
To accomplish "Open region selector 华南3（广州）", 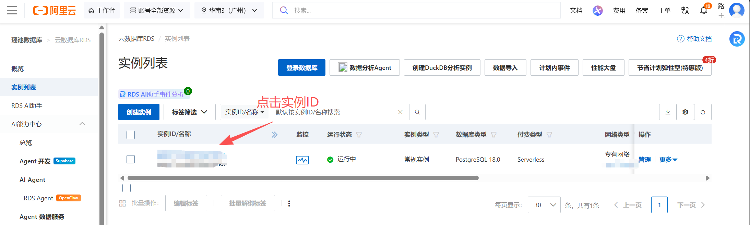I will pos(229,11).
